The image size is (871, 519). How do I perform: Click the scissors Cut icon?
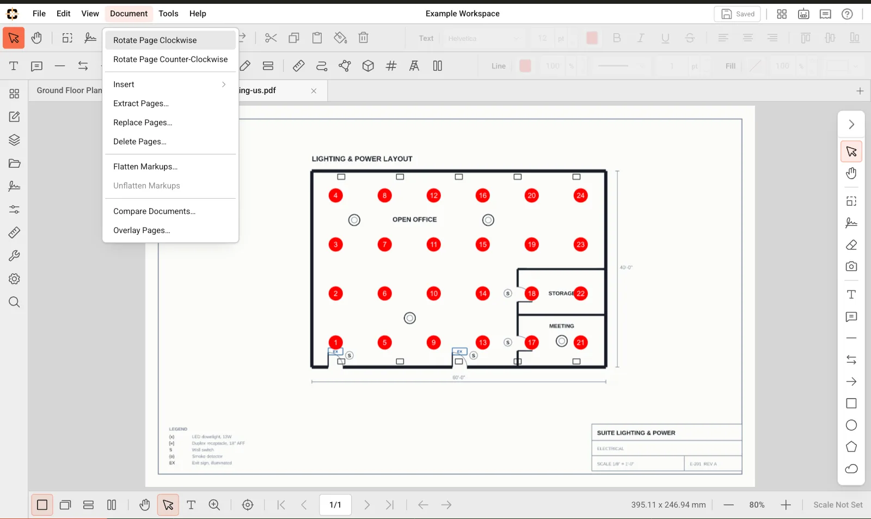tap(271, 38)
